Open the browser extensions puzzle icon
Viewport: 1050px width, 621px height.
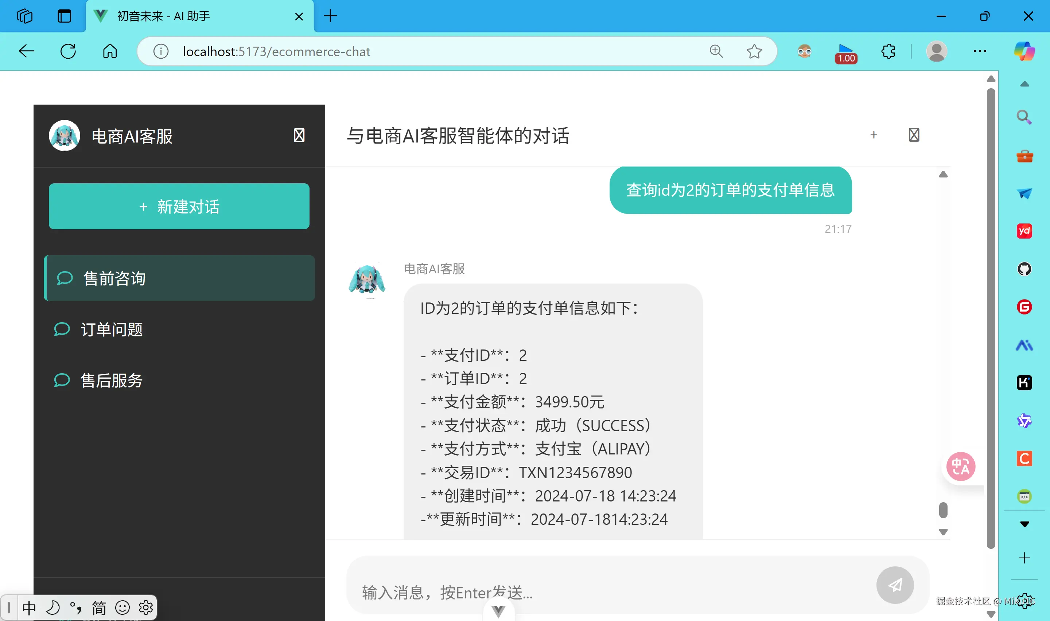(888, 51)
